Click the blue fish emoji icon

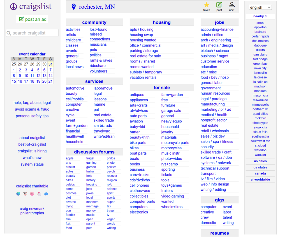tap(46, 194)
